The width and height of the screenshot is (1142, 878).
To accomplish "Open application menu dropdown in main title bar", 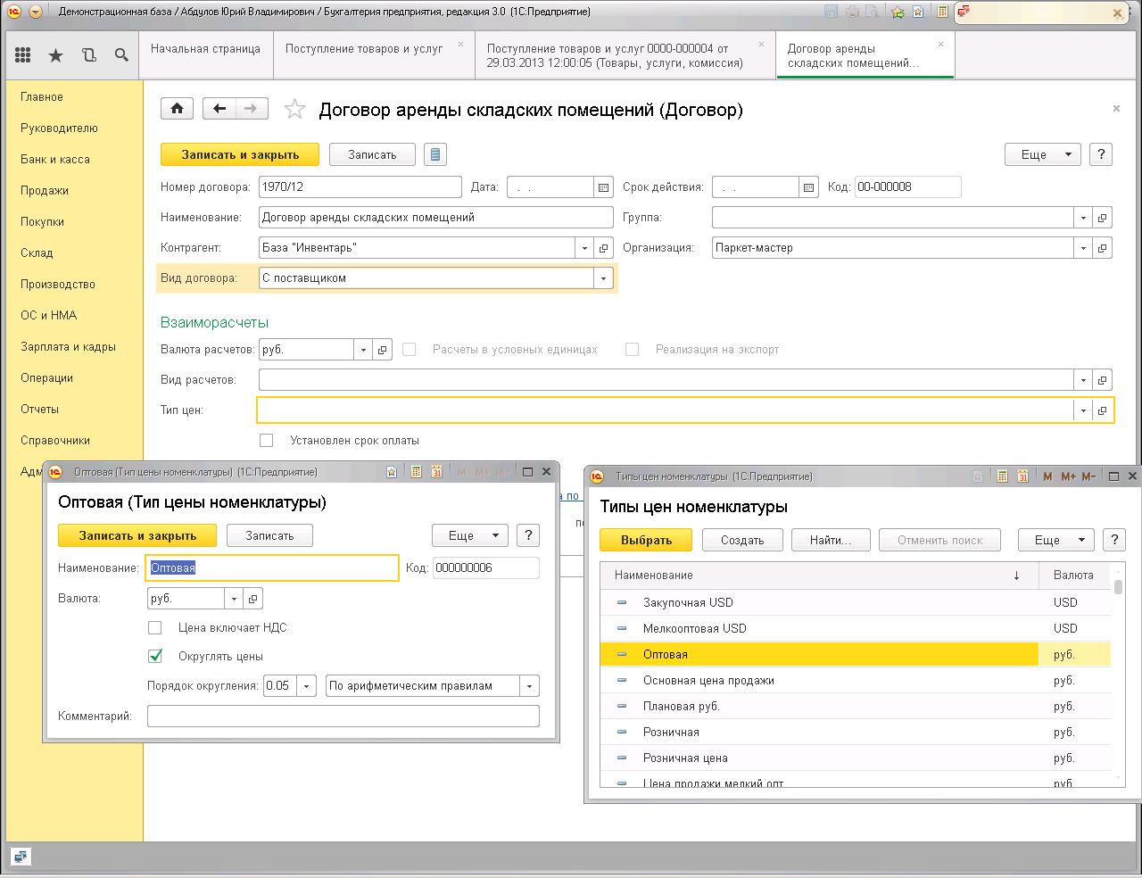I will click(35, 12).
